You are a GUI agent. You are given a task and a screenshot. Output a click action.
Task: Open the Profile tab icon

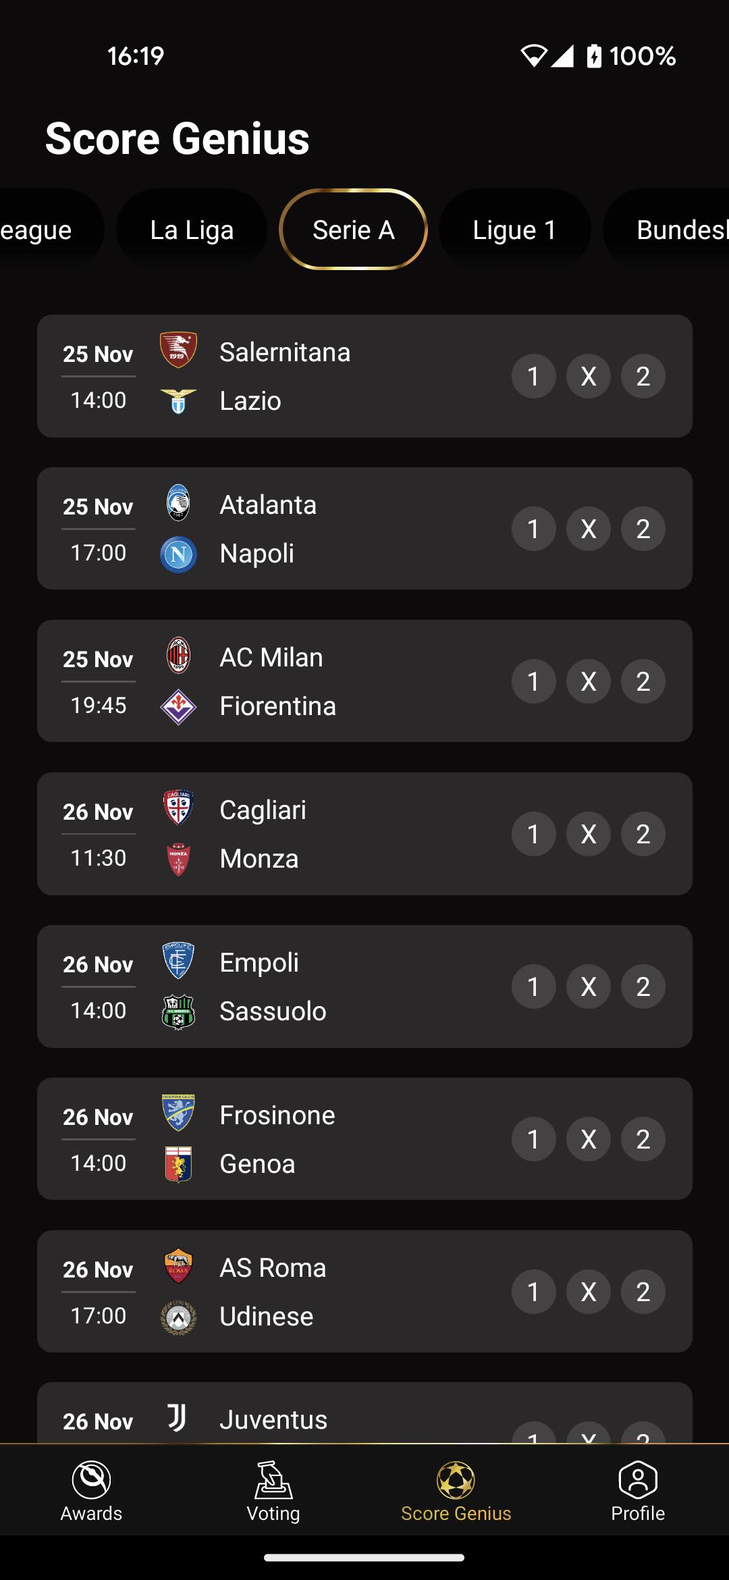(638, 1479)
